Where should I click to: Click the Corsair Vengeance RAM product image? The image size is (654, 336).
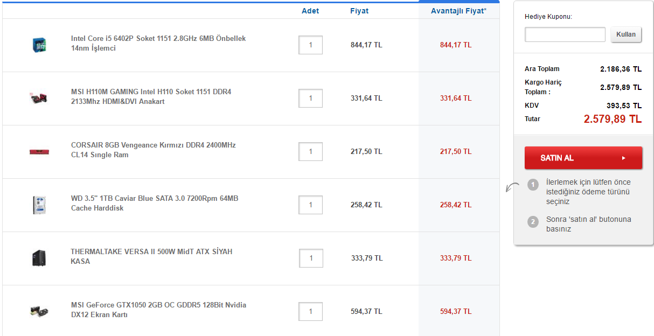(x=39, y=151)
